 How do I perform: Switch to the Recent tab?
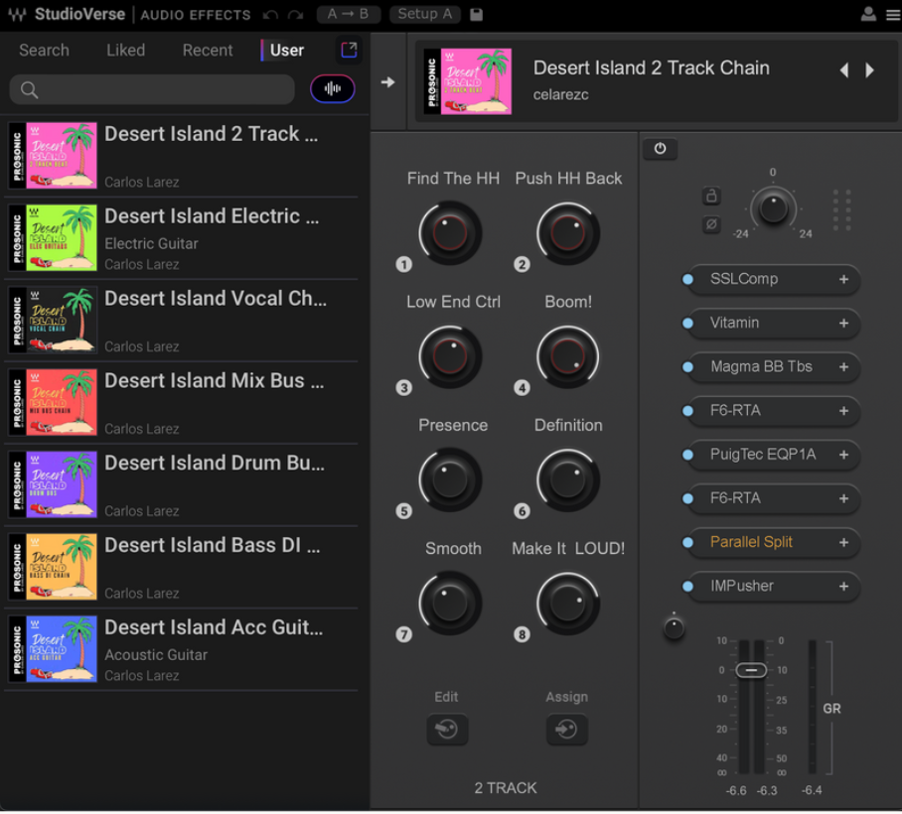208,50
